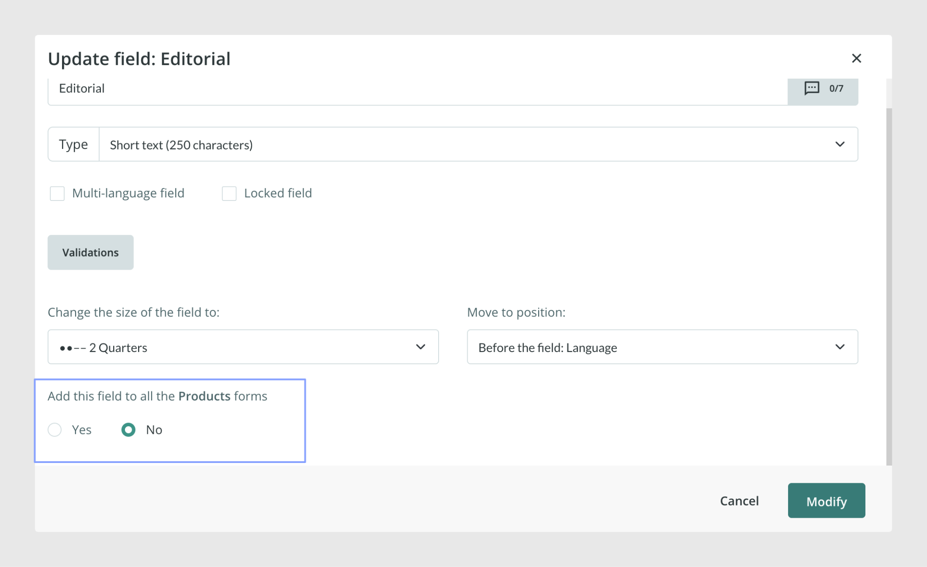The width and height of the screenshot is (927, 567).
Task: Click the chevron beside 2 Quarters
Action: point(420,347)
